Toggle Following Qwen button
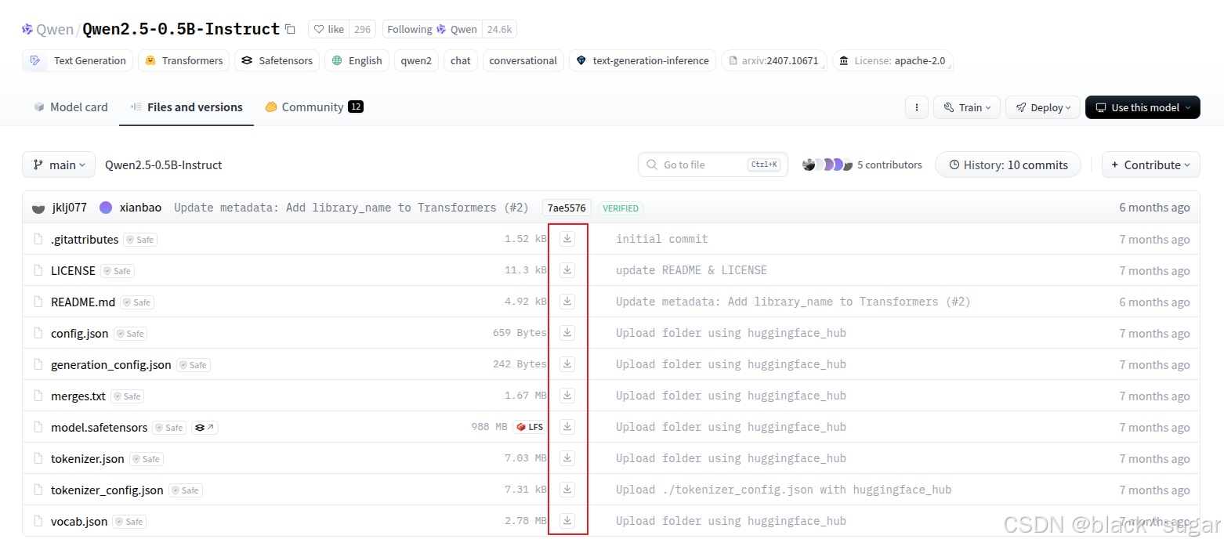The image size is (1224, 546). click(x=433, y=30)
